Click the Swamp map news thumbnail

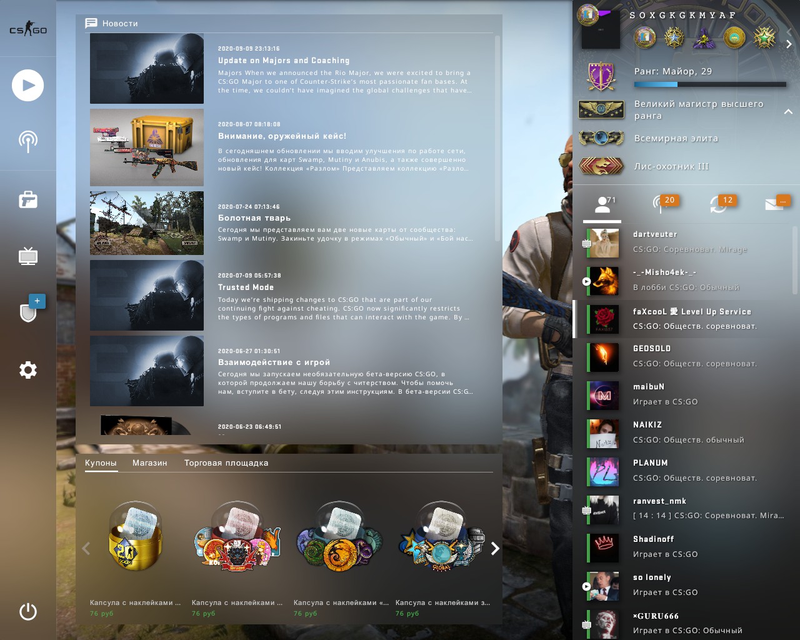[147, 223]
